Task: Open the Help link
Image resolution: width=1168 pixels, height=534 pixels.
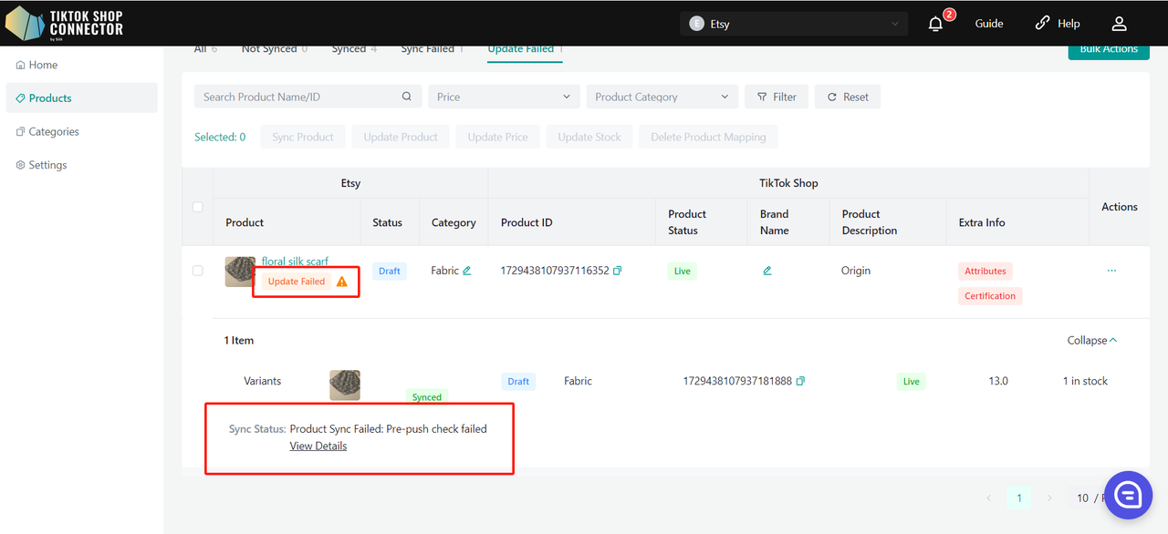Action: coord(1058,24)
